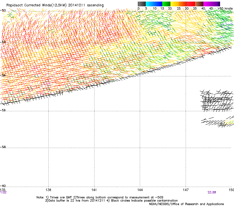The width and height of the screenshot is (234, 206).
Task: Click the '>50 knots' legend label
Action: point(225,9)
